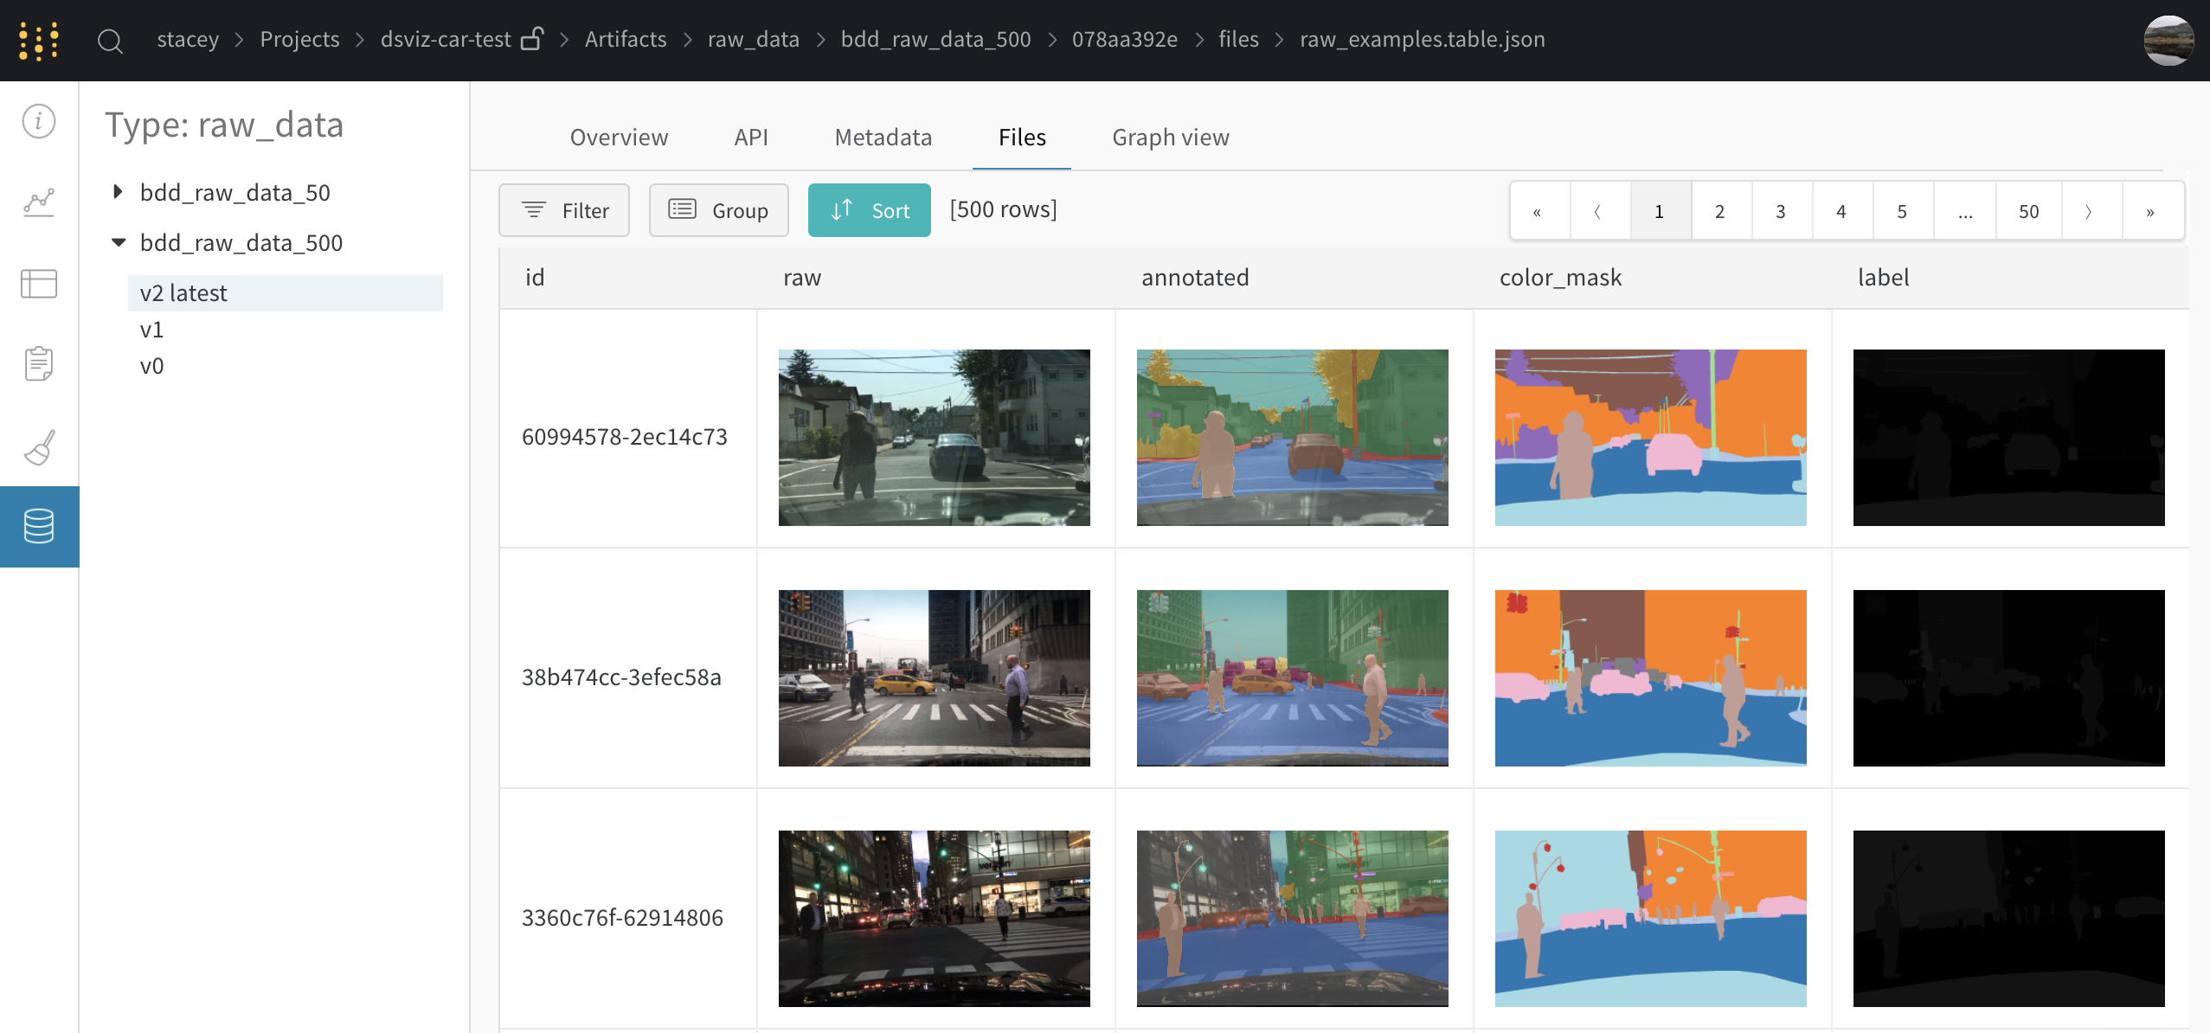Select version v0
This screenshot has width=2210, height=1033.
pos(151,366)
